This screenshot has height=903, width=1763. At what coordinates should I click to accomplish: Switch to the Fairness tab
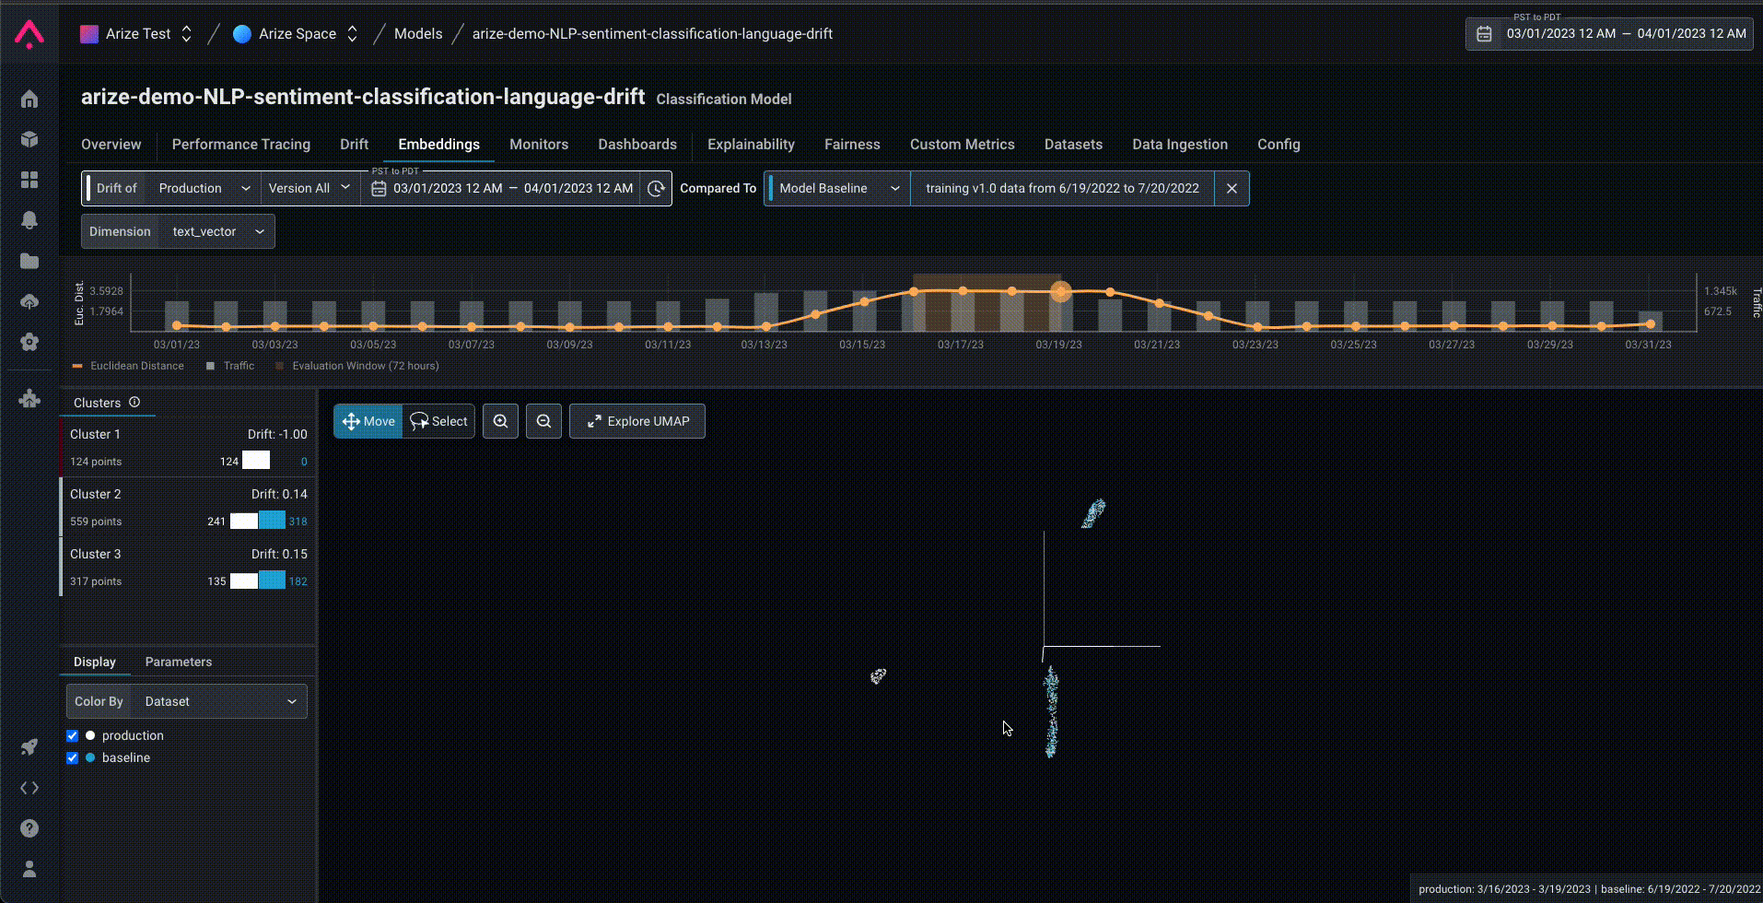pyautogui.click(x=852, y=145)
